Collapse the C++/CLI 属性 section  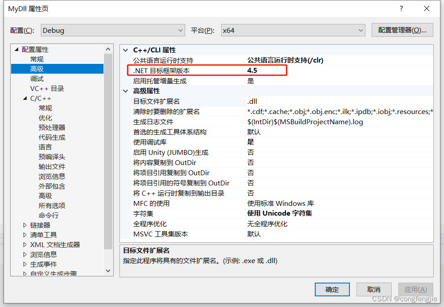(126, 50)
